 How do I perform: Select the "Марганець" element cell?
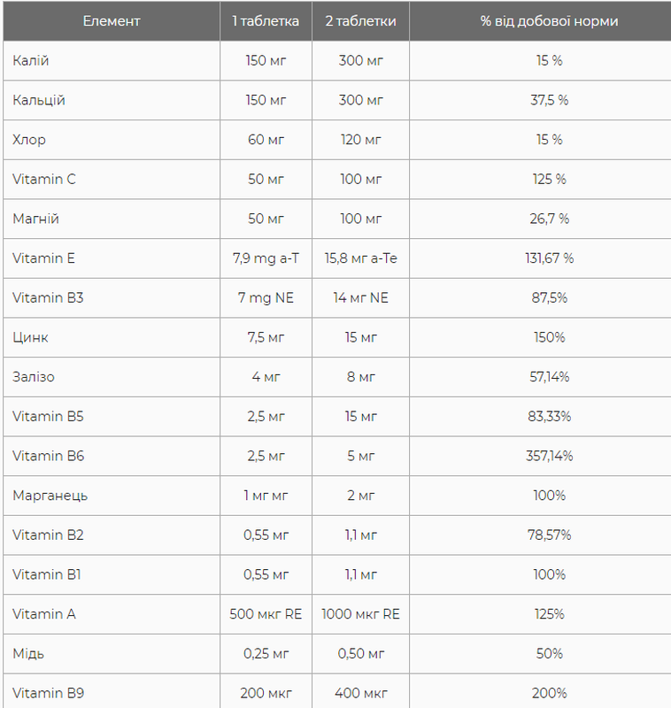pyautogui.click(x=50, y=496)
